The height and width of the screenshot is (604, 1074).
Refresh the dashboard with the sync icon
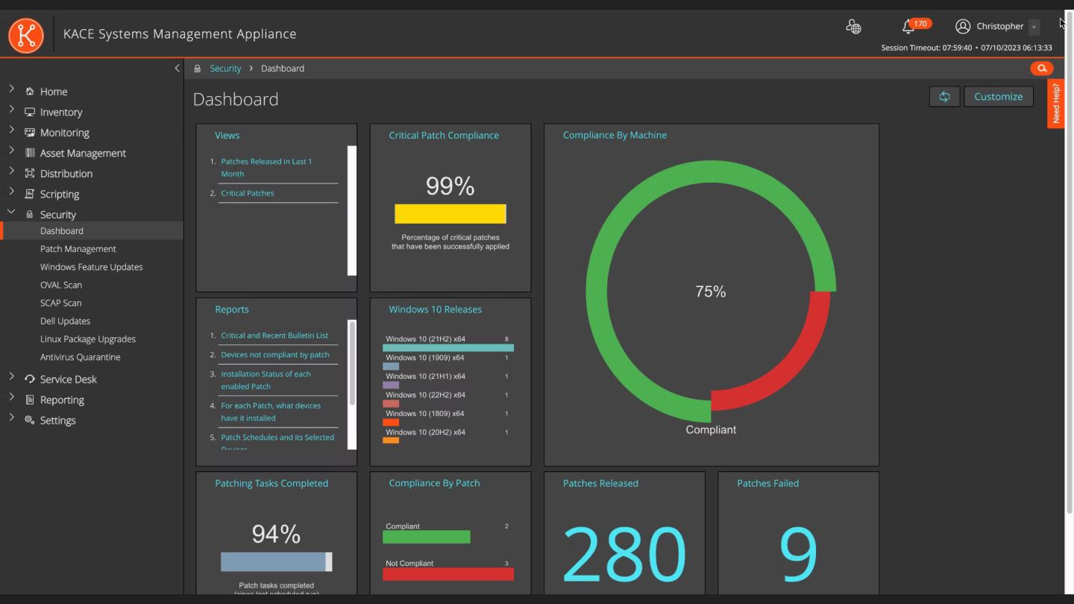[x=944, y=97]
